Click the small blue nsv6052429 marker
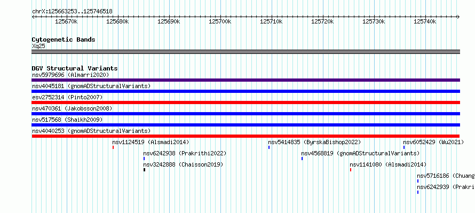This screenshot has height=213, width=475. pyautogui.click(x=404, y=147)
